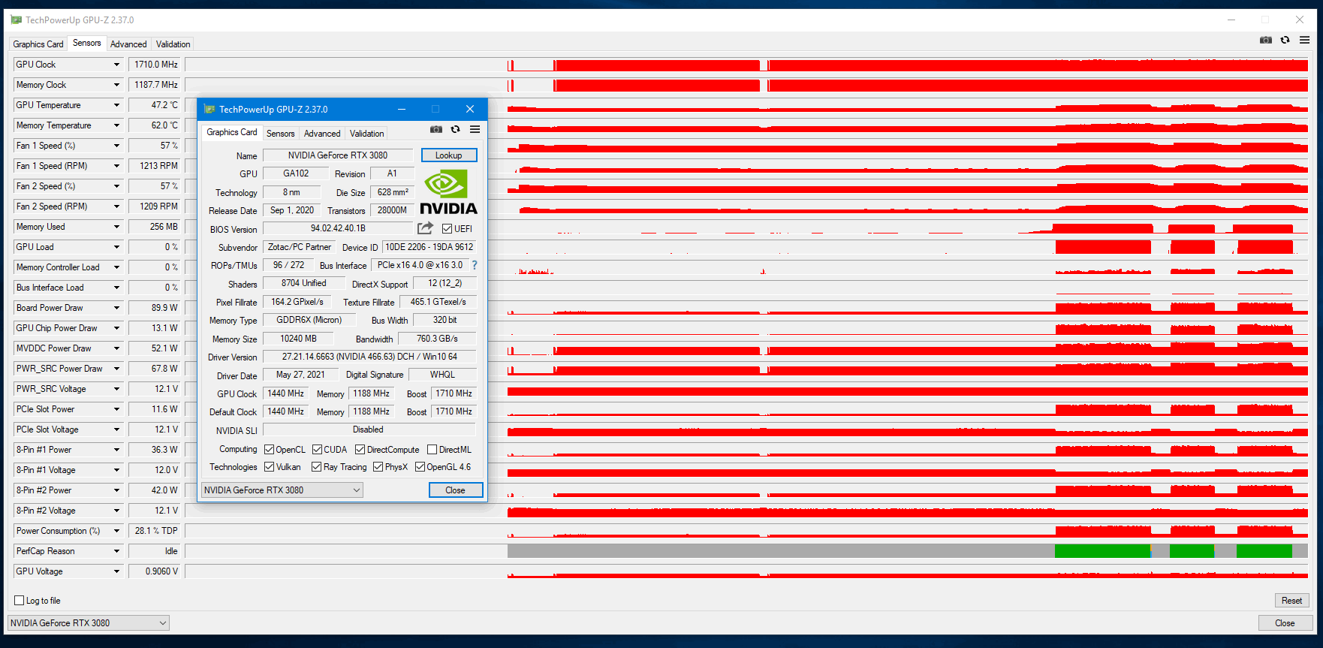Toggle the Vulkan checkbox

click(x=269, y=467)
